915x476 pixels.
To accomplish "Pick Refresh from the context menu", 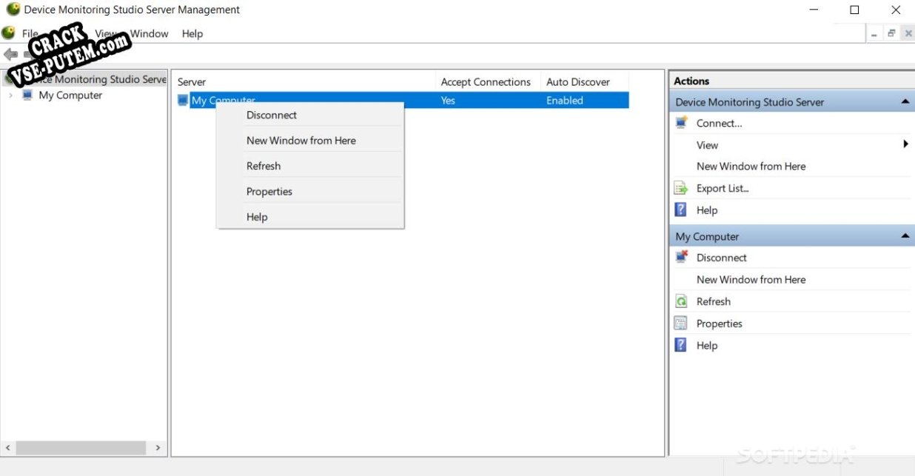I will click(x=264, y=166).
